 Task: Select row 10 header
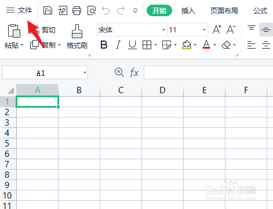8,196
